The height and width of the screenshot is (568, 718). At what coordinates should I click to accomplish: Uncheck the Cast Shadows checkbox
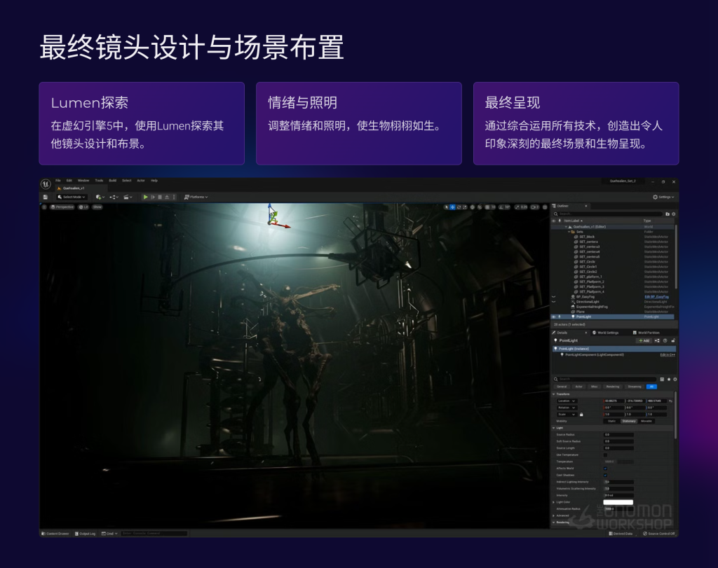[x=605, y=475]
